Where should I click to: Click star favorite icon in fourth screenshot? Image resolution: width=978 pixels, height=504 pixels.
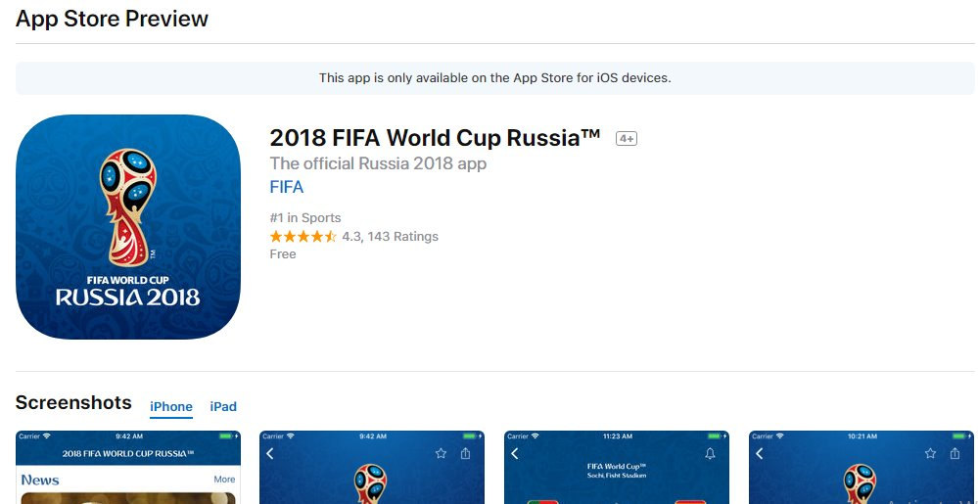931,453
